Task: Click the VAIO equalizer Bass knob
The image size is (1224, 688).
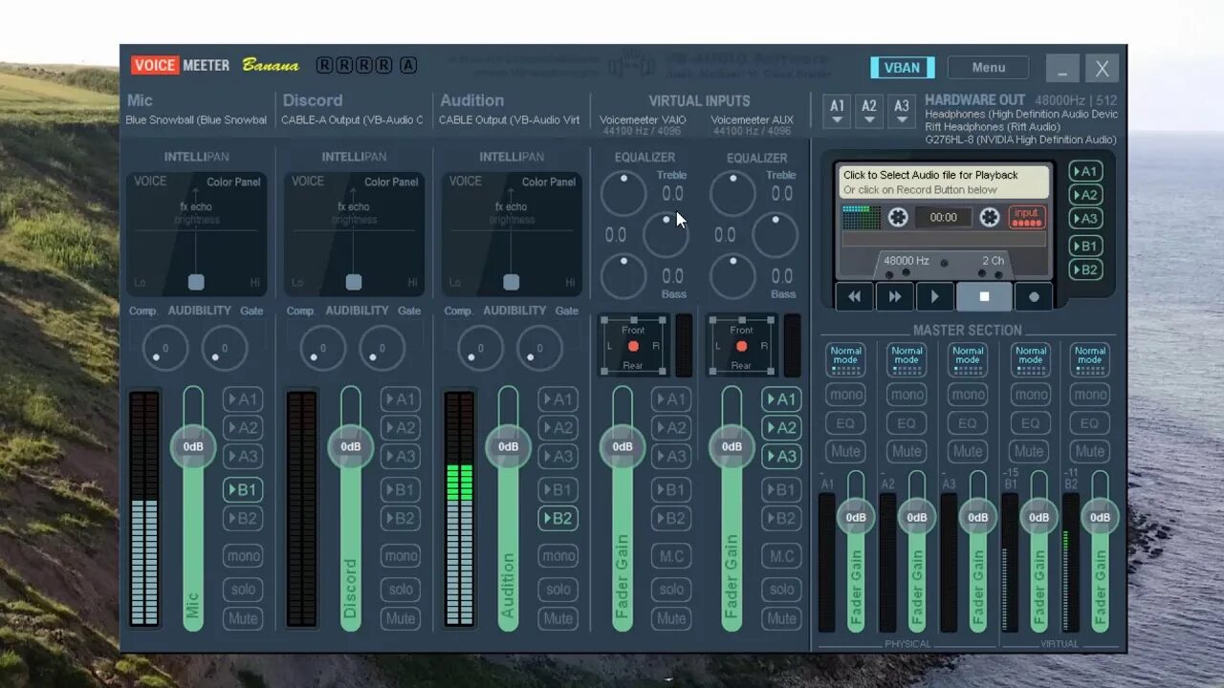Action: [623, 276]
